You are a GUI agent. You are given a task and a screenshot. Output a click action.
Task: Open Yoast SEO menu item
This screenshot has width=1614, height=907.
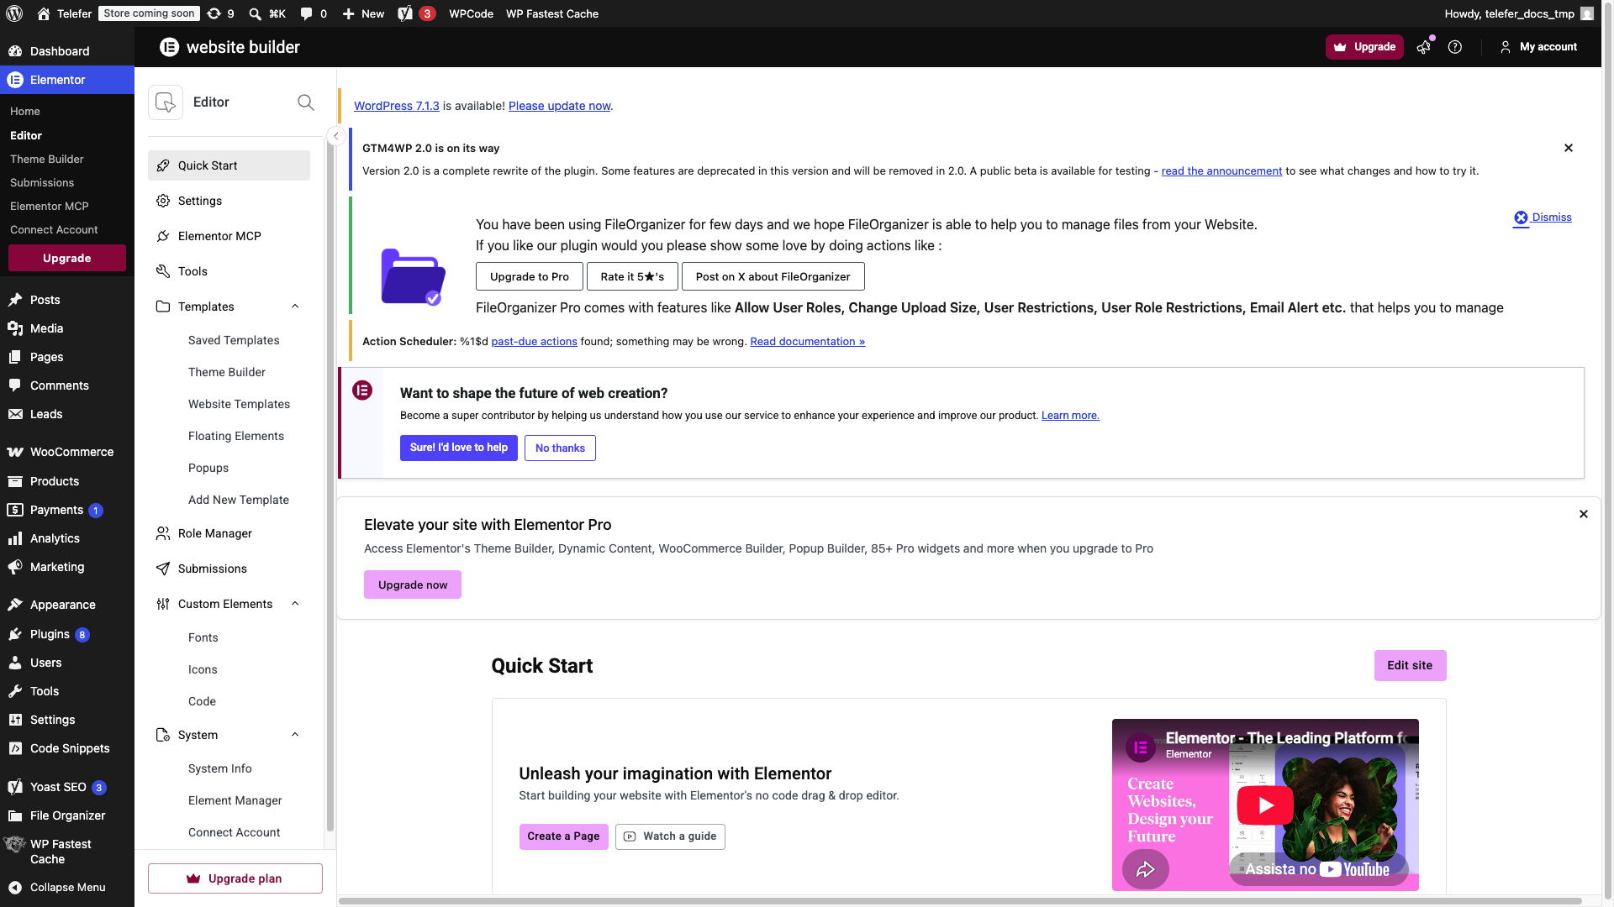click(67, 787)
